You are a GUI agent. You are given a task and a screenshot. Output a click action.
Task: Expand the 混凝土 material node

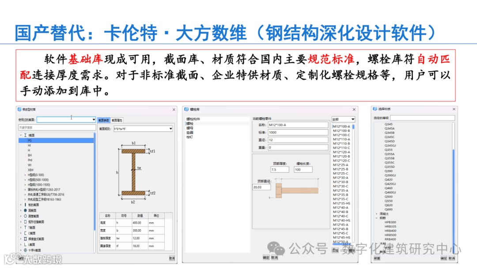(x=376, y=214)
